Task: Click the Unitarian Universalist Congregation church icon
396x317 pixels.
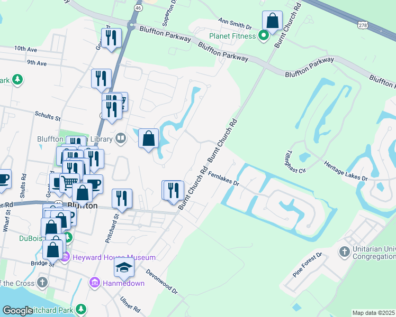Action: pyautogui.click(x=344, y=251)
